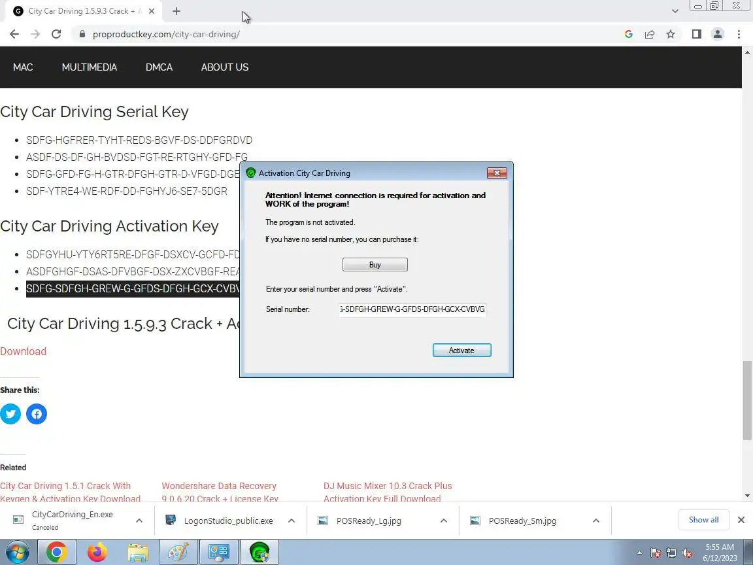This screenshot has height=565, width=753.
Task: Share on Facebook icon
Action: [37, 414]
